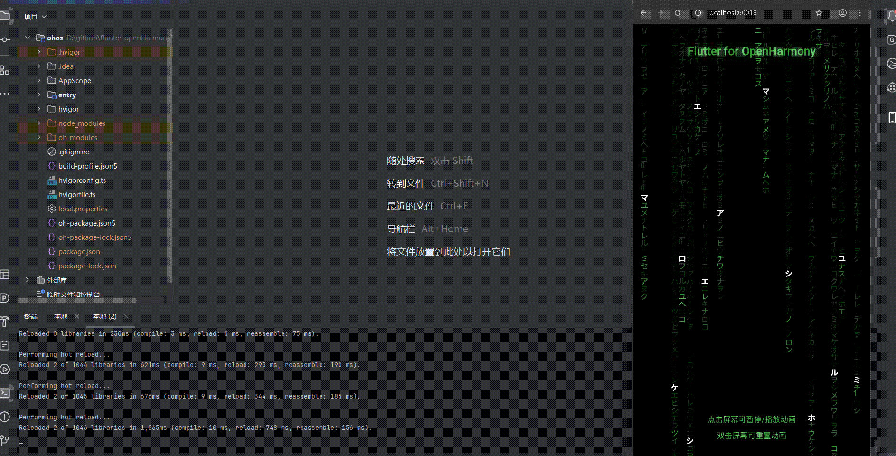The height and width of the screenshot is (456, 896).
Task: Open the device phone icon on right sidebar
Action: tap(892, 117)
